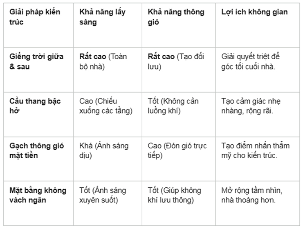The height and width of the screenshot is (229, 303).
Task: Select the 'Giải pháp kiến trúc' header cell
Action: [38, 25]
